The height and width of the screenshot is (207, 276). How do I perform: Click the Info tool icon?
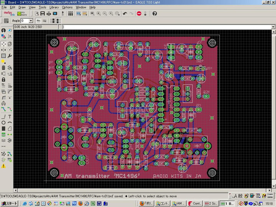click(x=3, y=30)
